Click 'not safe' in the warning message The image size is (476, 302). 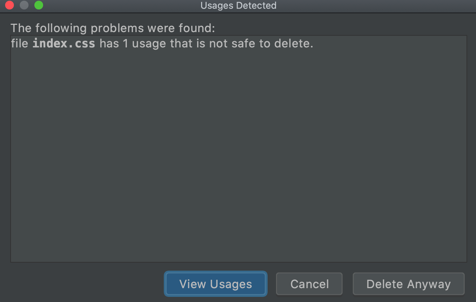pyautogui.click(x=231, y=44)
